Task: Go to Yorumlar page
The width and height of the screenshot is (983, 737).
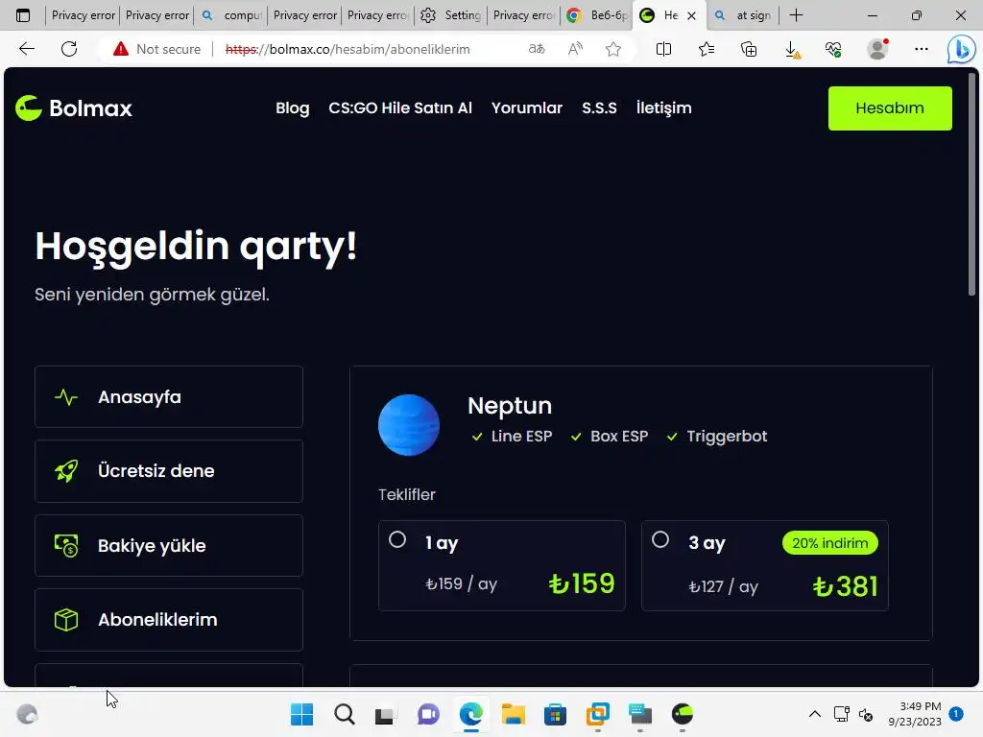Action: [527, 107]
